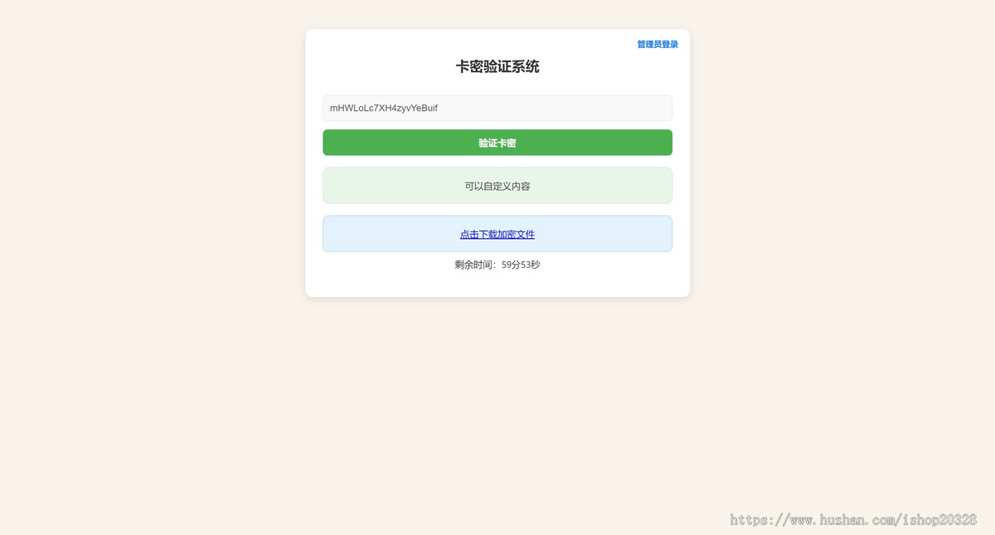Open the 管理员登录 admin login link
Screen dimensions: 995x535
[658, 45]
